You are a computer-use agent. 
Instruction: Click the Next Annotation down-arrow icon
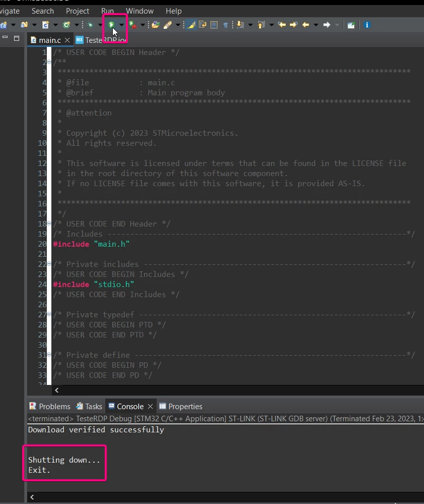pos(240,25)
